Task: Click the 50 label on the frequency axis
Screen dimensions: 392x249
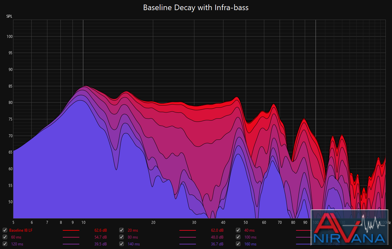Action: pos(246,222)
